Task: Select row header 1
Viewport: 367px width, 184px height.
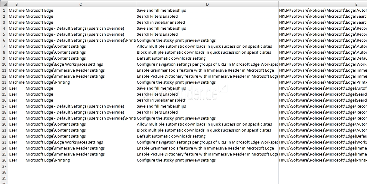Action: [4, 10]
